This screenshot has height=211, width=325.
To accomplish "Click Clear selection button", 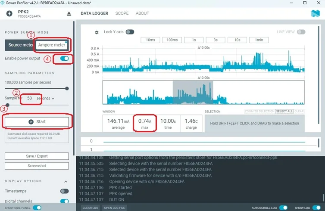I will pyautogui.click(x=299, y=112).
